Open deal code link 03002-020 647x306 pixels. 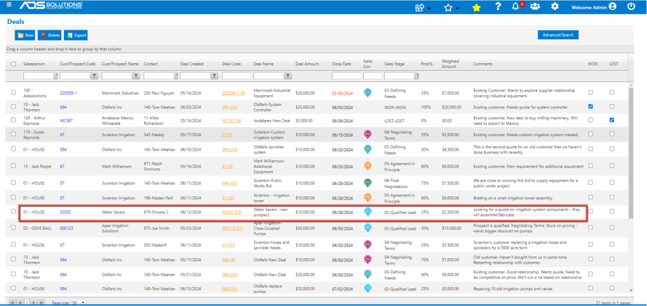[x=231, y=212]
